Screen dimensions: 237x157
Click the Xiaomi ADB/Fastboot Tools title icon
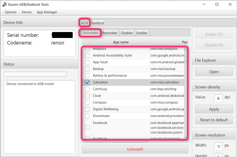click(4, 4)
